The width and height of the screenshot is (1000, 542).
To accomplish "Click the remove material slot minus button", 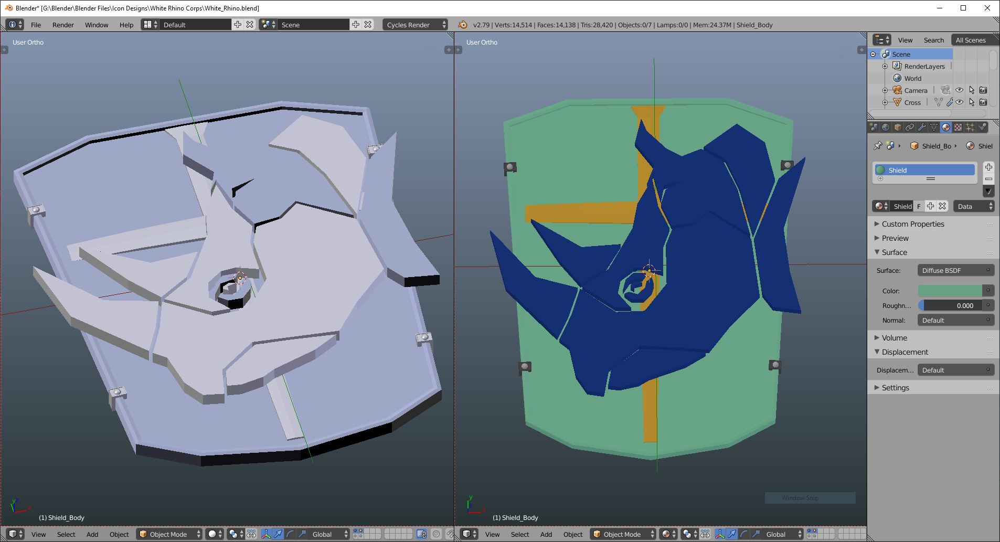I will point(988,179).
